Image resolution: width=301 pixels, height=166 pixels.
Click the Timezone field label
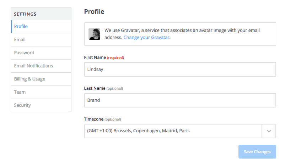(x=94, y=119)
